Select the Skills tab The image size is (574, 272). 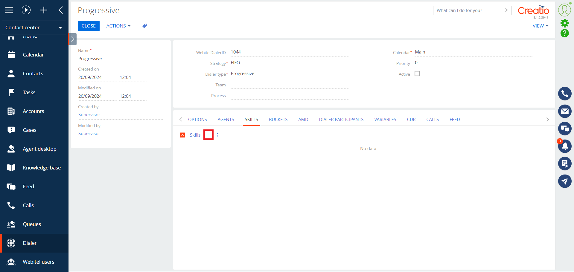(x=252, y=120)
